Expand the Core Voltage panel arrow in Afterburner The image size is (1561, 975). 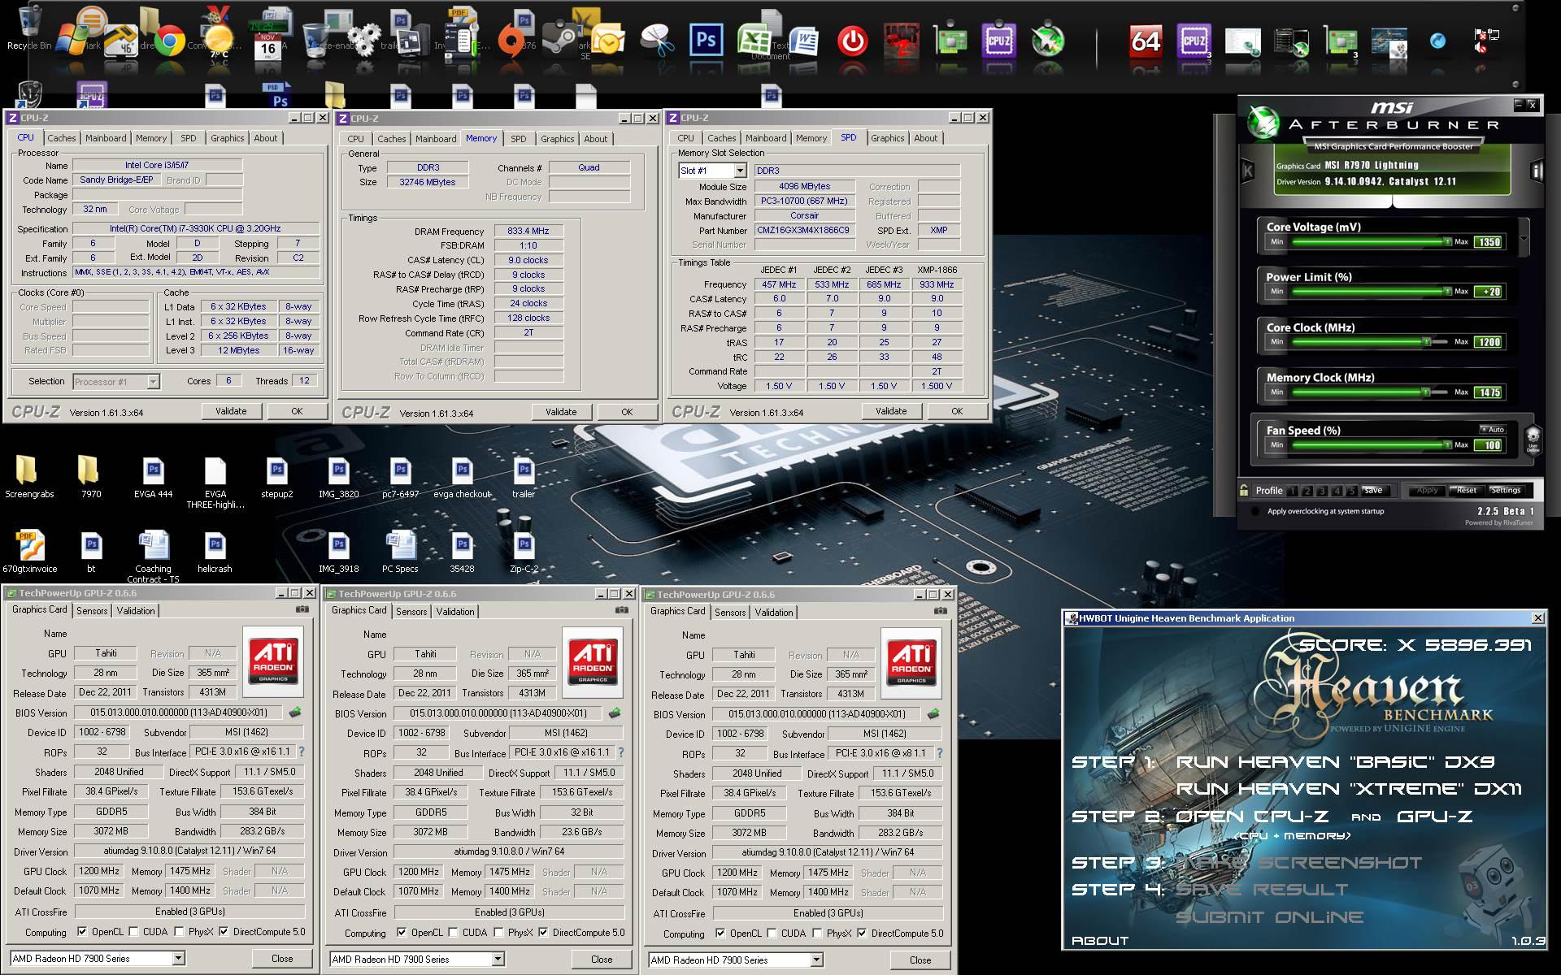pos(1524,239)
